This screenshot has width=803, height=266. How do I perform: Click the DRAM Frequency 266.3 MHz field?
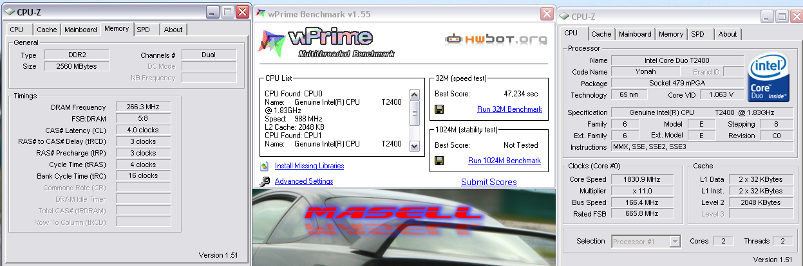point(143,107)
